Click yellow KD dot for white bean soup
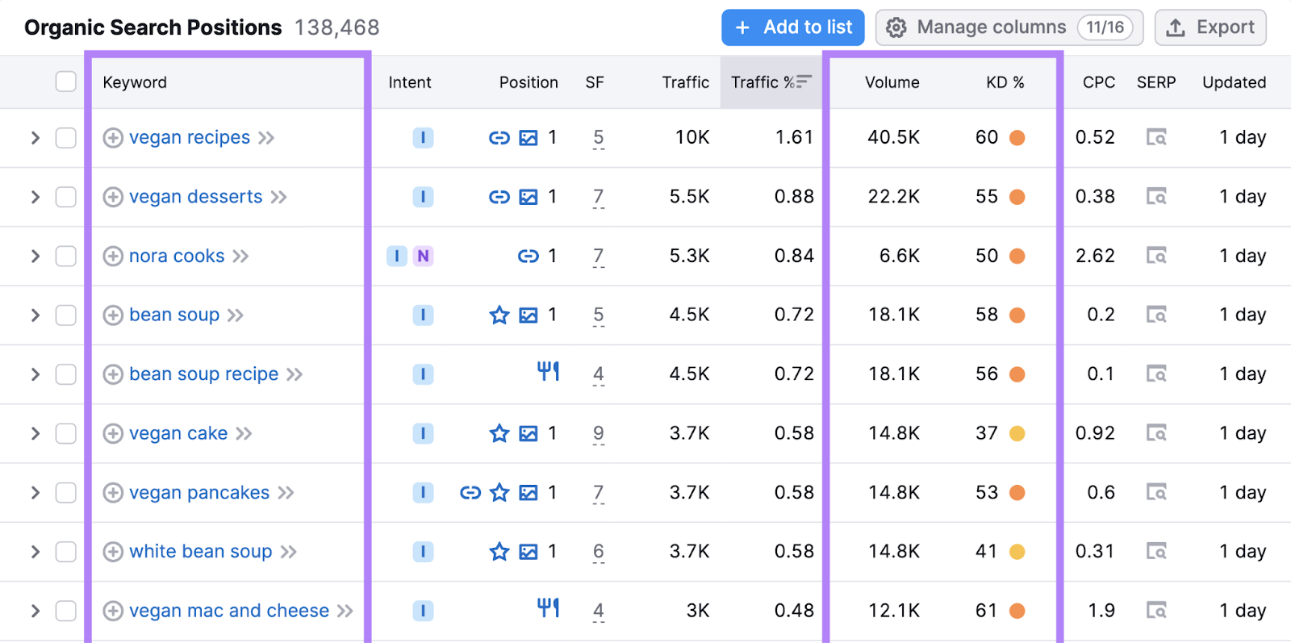 click(x=1017, y=552)
